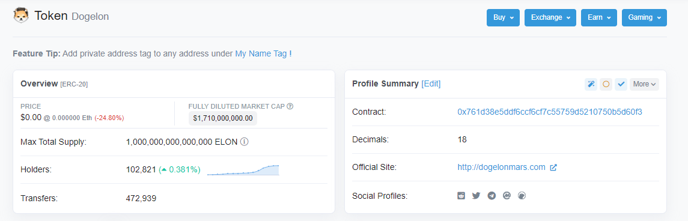Open the contract address link
Image resolution: width=688 pixels, height=221 pixels.
click(x=550, y=112)
